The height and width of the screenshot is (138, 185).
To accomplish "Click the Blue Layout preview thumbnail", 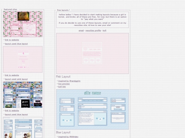I will tap(92, 109).
